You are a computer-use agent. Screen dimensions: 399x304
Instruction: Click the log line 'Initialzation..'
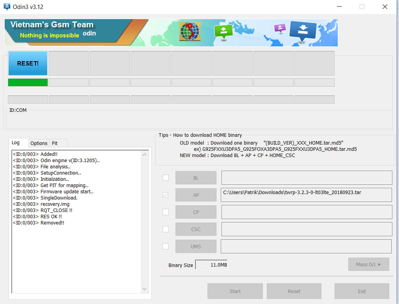(41, 179)
